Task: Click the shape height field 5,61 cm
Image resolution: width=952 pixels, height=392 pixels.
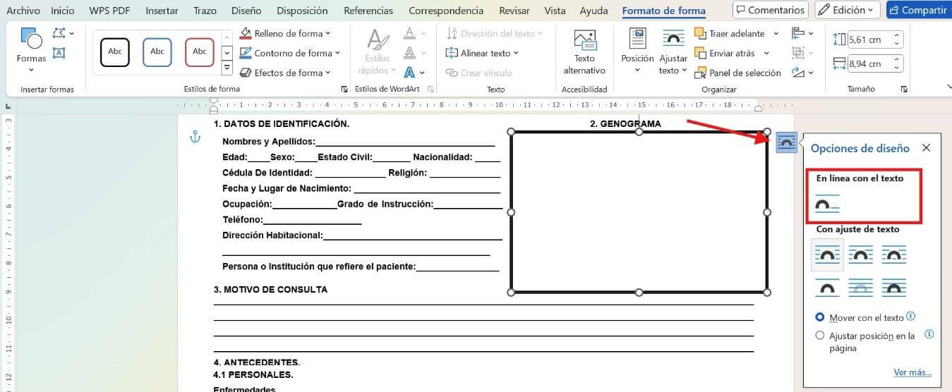Action: tap(869, 40)
